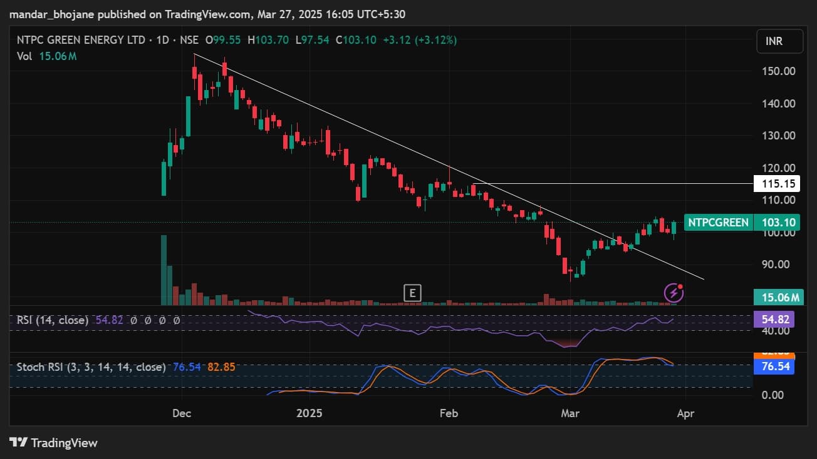
Task: Click the earnings 'E' marker icon
Action: 412,293
